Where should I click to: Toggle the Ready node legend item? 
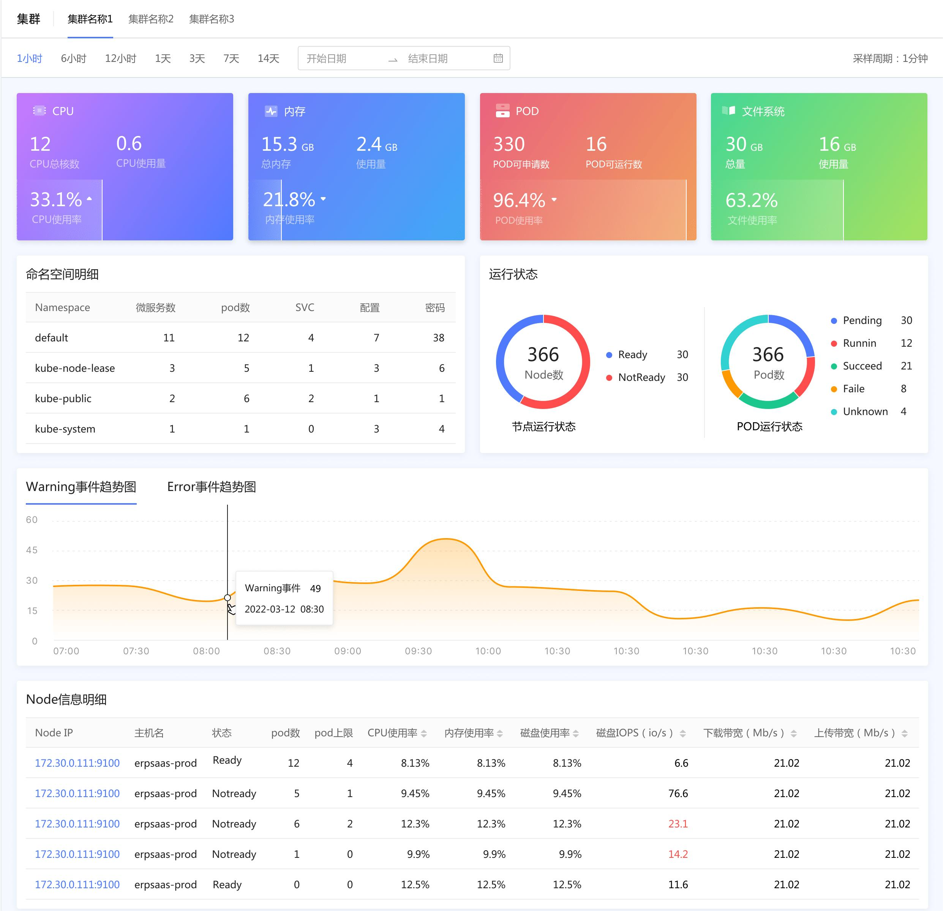647,355
